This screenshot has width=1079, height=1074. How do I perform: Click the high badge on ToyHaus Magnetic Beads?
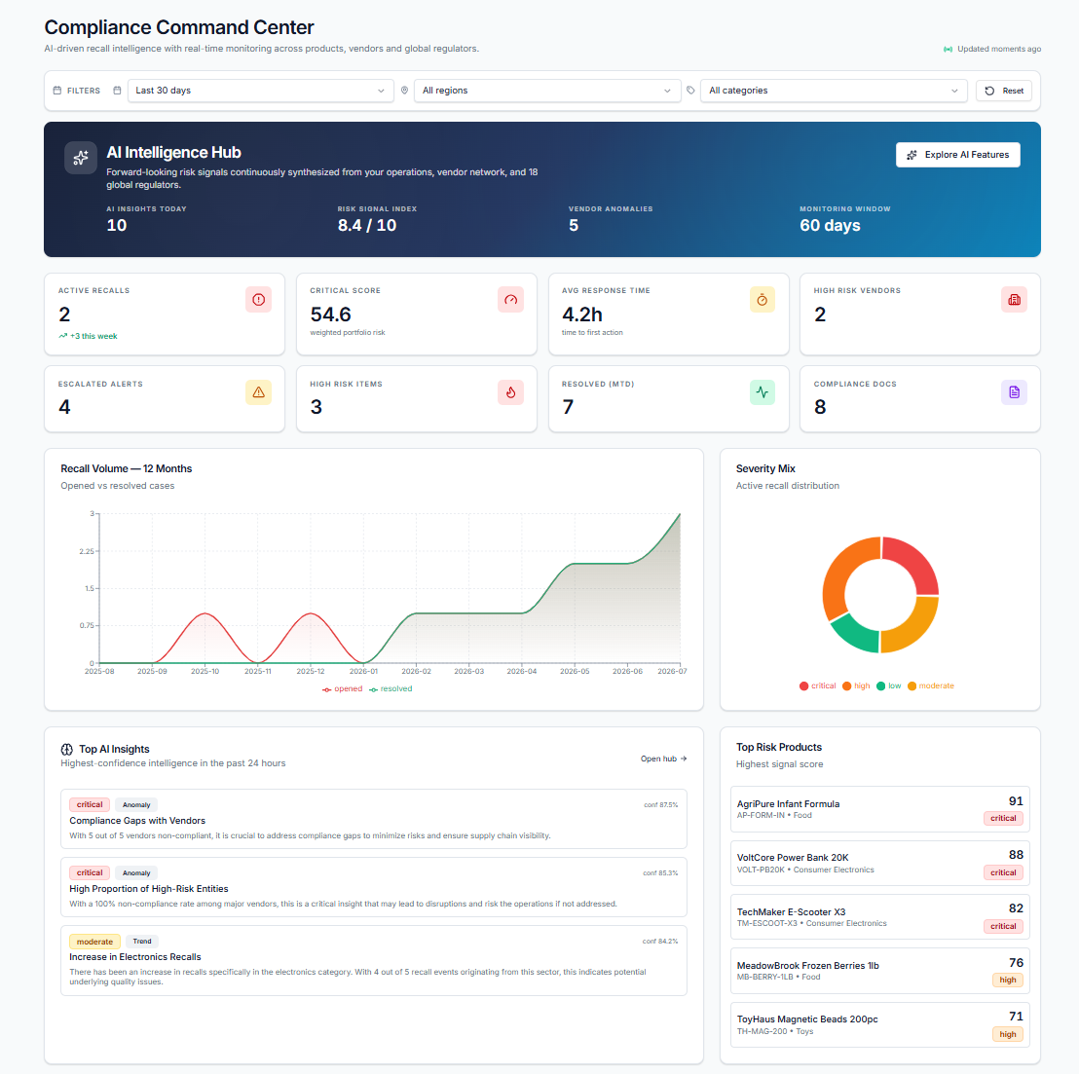click(x=1008, y=1034)
